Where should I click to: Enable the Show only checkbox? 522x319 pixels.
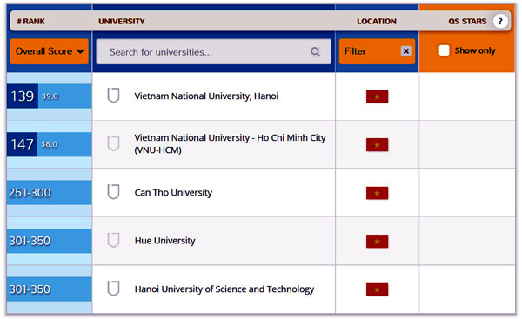(x=444, y=50)
